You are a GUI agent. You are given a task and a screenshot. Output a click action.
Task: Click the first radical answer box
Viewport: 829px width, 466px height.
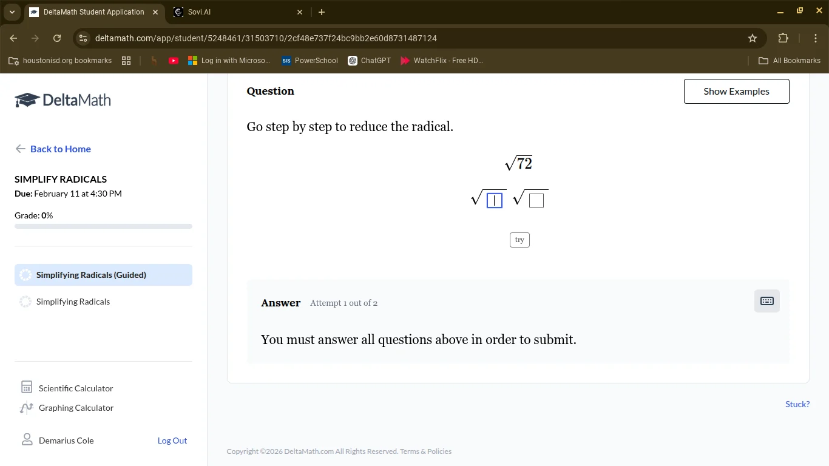[x=494, y=200]
